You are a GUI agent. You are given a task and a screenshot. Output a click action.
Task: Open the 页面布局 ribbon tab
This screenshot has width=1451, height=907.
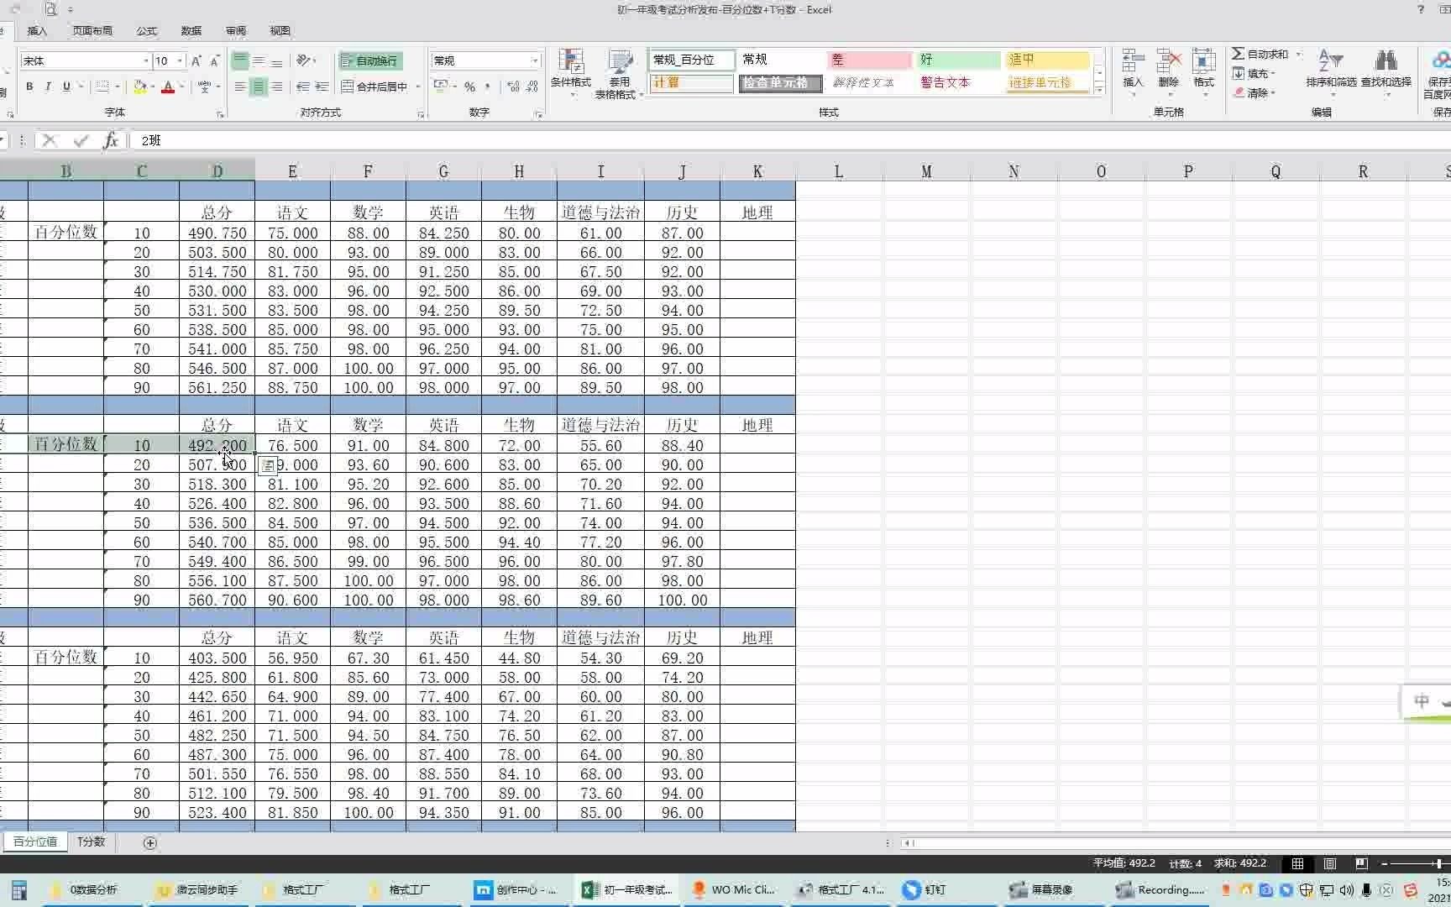pos(92,30)
